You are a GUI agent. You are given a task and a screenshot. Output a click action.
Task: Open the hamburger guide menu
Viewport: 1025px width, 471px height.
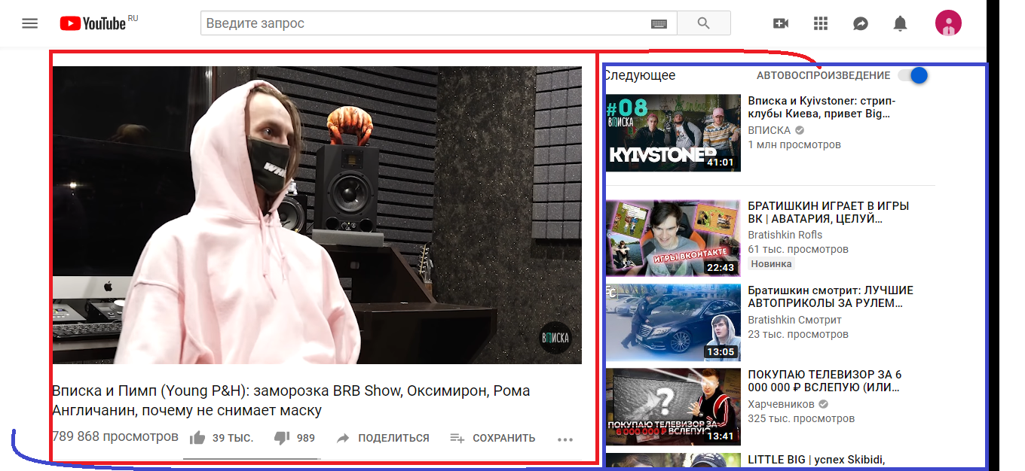point(29,23)
